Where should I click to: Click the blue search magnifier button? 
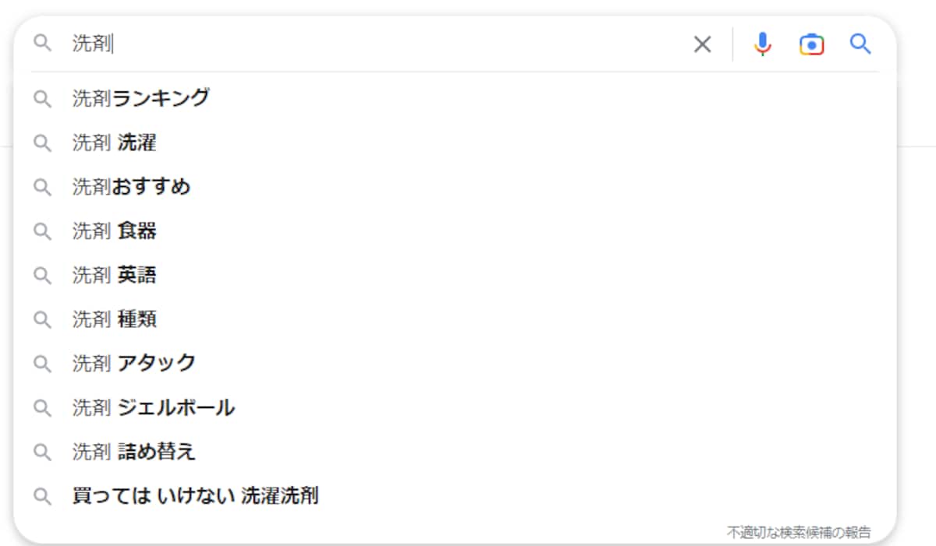(x=860, y=44)
